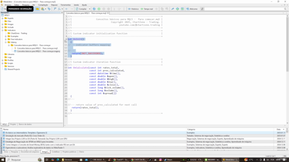Open the Welcome button in toolbar
289x162 pixels.
pyautogui.click(x=192, y=9)
